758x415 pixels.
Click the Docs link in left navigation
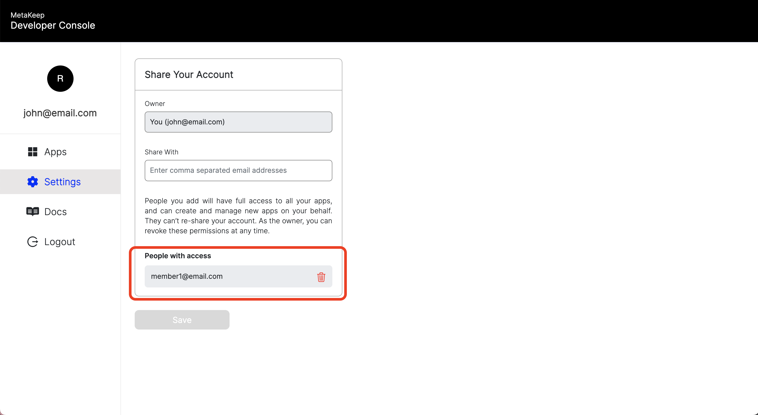click(x=55, y=211)
